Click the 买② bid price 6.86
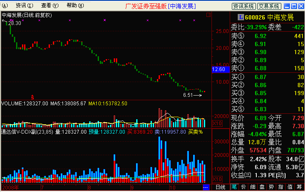Image resolution: width=305 pixels, height=192 pixels. pyautogui.click(x=261, y=85)
